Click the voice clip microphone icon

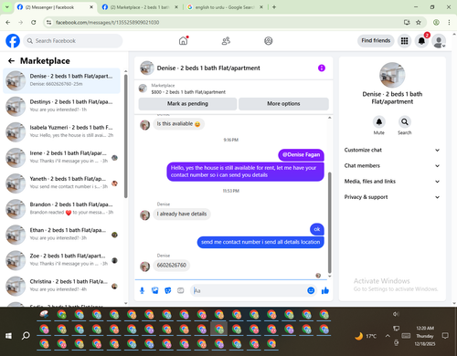click(x=142, y=290)
